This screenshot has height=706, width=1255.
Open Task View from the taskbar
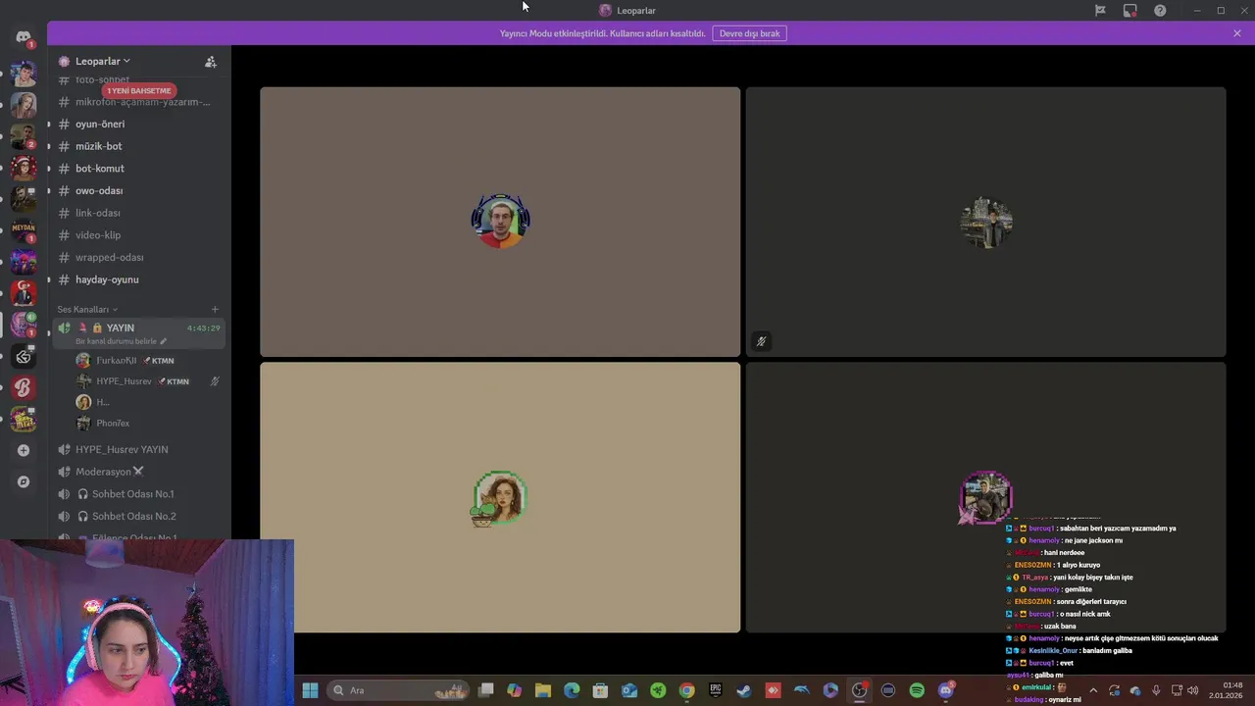485,690
